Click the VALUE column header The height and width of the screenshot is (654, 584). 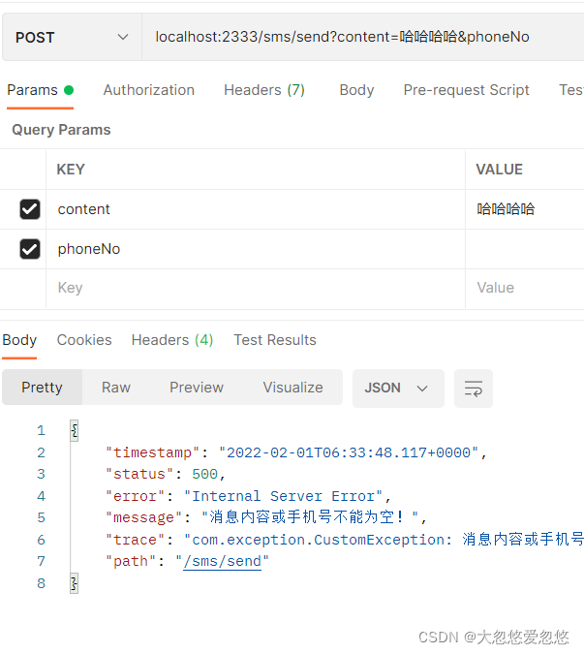(499, 170)
